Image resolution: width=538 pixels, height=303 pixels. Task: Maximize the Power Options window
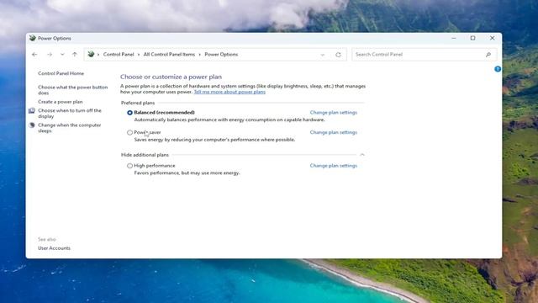pos(472,38)
